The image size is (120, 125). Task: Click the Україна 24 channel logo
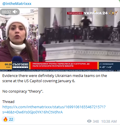point(96,13)
